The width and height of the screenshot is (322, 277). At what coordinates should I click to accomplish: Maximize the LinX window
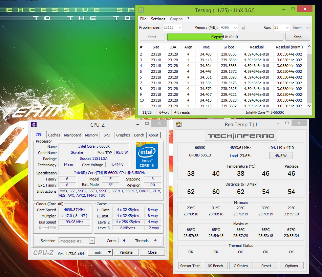coord(293,9)
